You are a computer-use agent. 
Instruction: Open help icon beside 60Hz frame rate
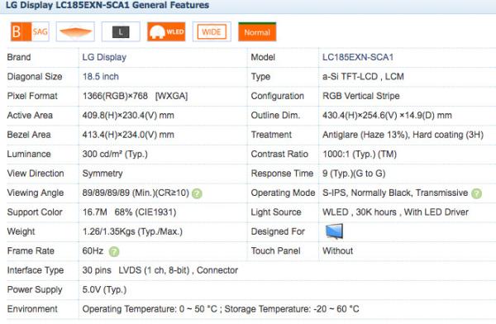pos(114,251)
